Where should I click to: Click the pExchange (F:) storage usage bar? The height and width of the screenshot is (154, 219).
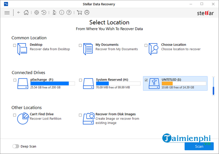(x=52, y=83)
